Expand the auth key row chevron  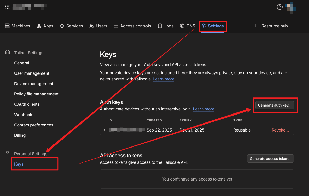[104, 130]
